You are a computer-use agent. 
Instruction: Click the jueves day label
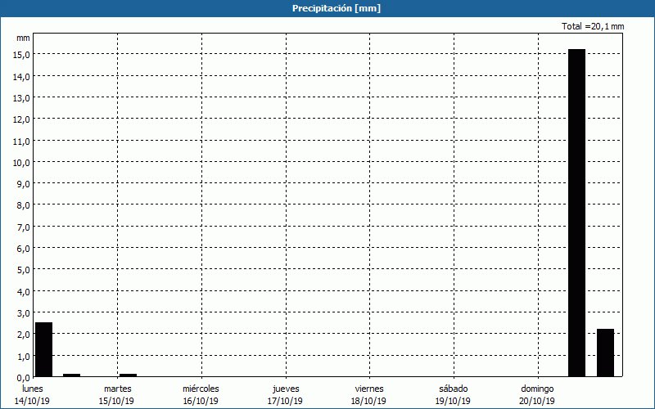(286, 389)
